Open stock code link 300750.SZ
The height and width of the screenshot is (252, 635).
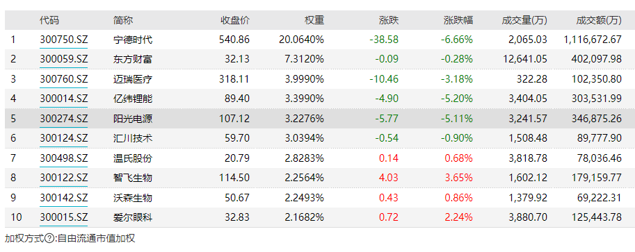(x=63, y=40)
